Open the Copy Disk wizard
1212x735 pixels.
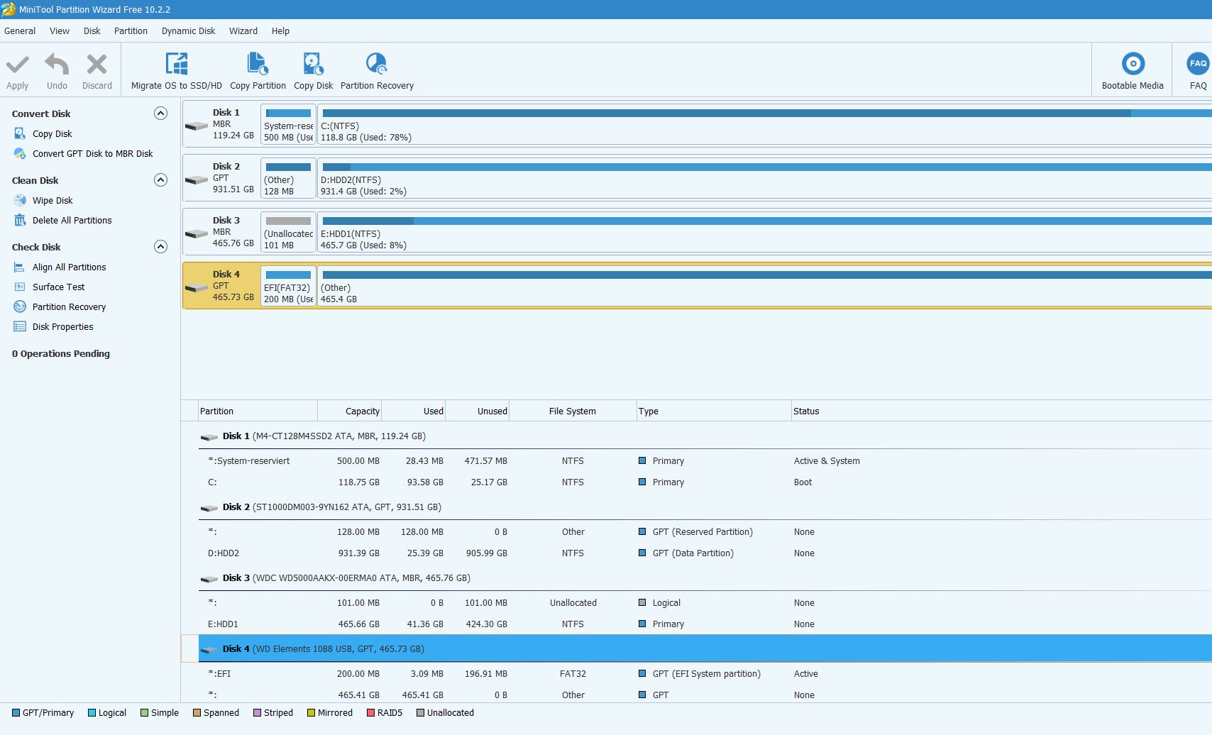click(x=313, y=71)
